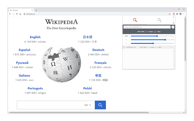Add the URL with the plus button

tap(173, 27)
